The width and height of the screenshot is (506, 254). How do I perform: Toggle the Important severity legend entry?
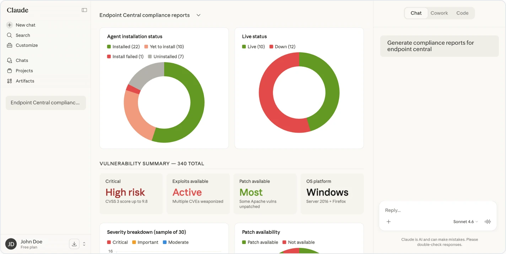[x=145, y=242]
